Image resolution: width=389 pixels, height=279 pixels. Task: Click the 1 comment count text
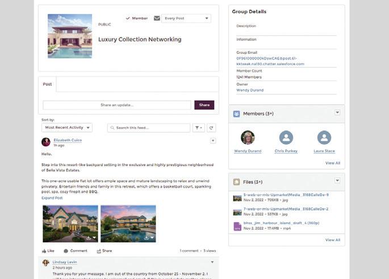click(189, 251)
